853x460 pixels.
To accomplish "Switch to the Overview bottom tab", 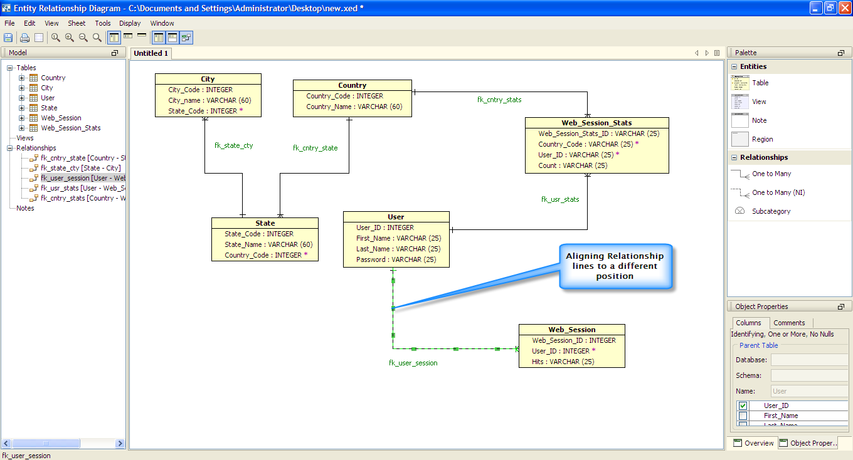I will [753, 443].
